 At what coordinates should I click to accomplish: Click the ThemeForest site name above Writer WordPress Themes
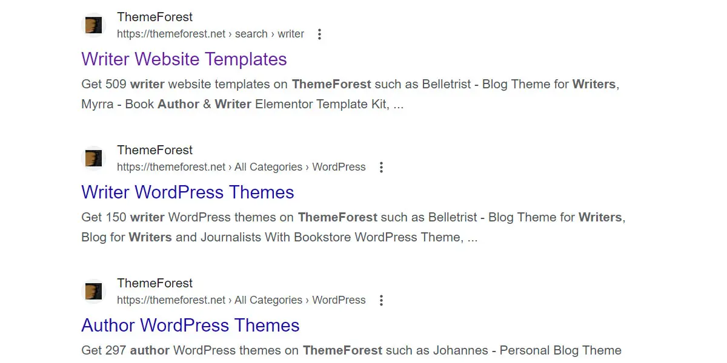[155, 150]
